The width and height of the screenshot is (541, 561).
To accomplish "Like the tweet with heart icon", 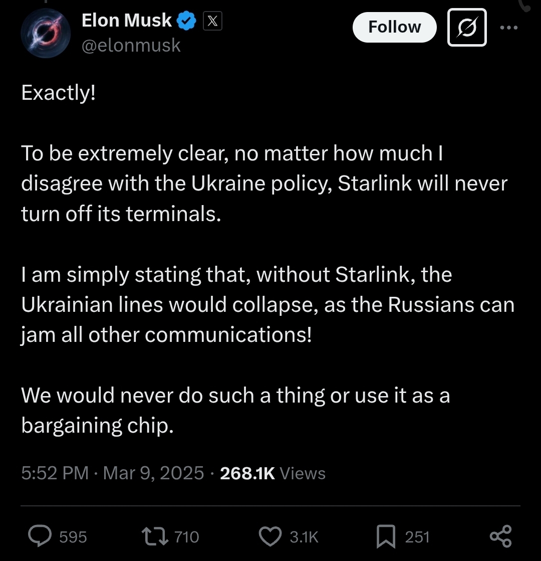I will click(270, 536).
